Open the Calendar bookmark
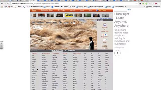Image resolution: width=161 pixels, height=90 pixels. (56, 7)
